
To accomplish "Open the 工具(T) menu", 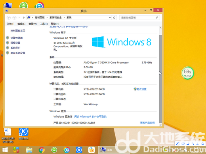I will coord(44,24).
